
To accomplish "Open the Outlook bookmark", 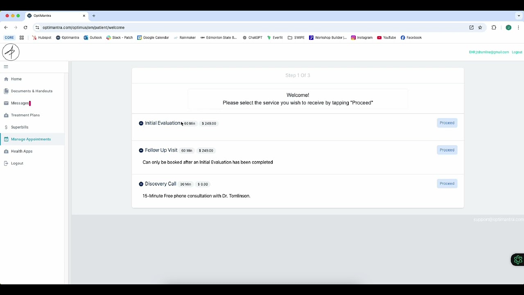I will pos(93,38).
